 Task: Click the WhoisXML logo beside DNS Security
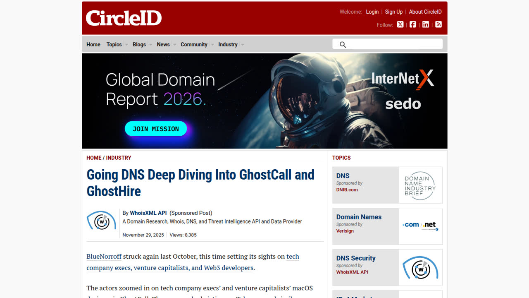(420, 267)
